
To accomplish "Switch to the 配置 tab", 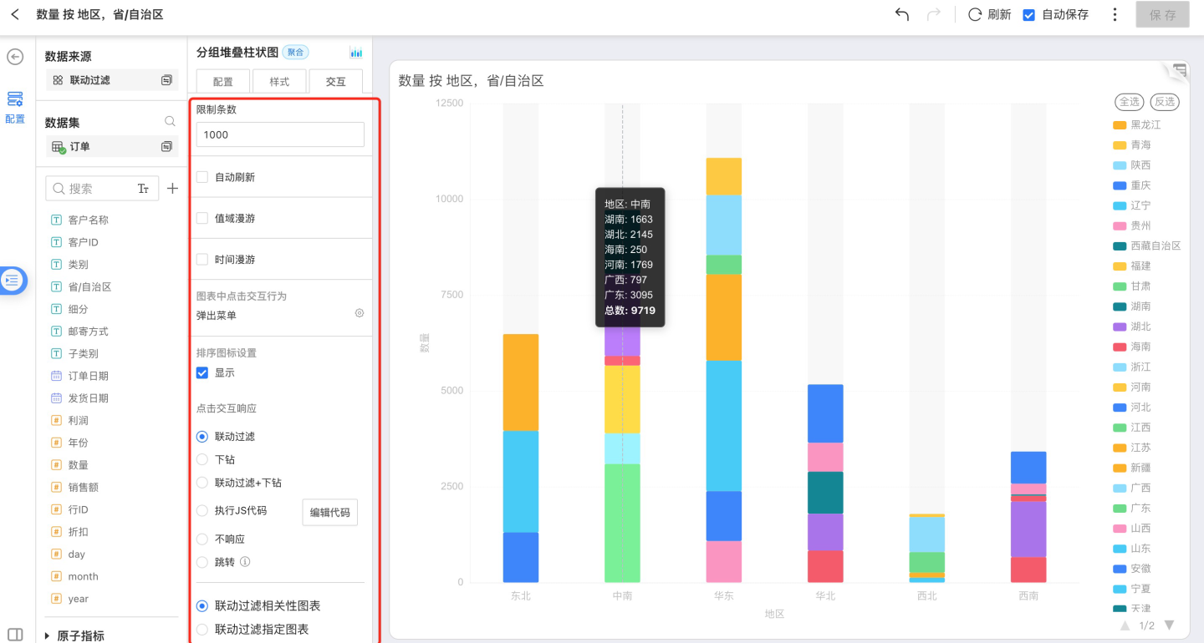I will [223, 82].
